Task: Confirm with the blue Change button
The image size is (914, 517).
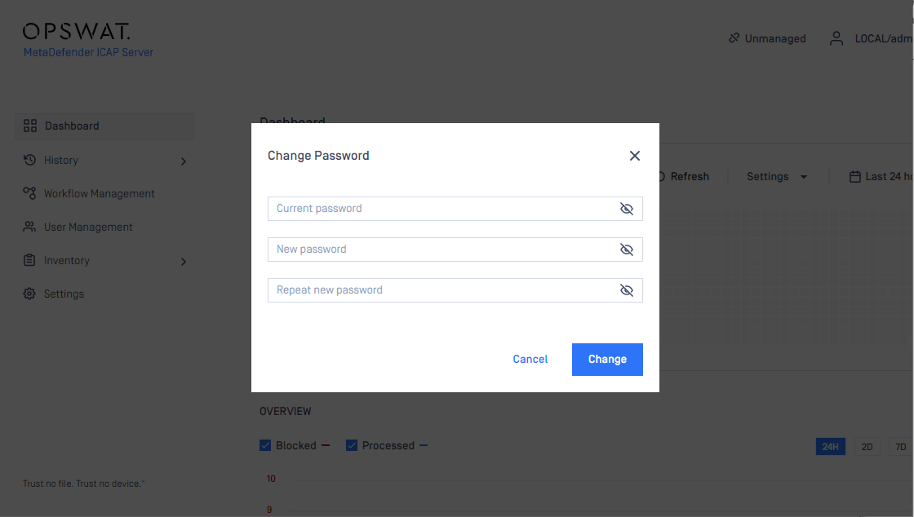Action: tap(607, 360)
